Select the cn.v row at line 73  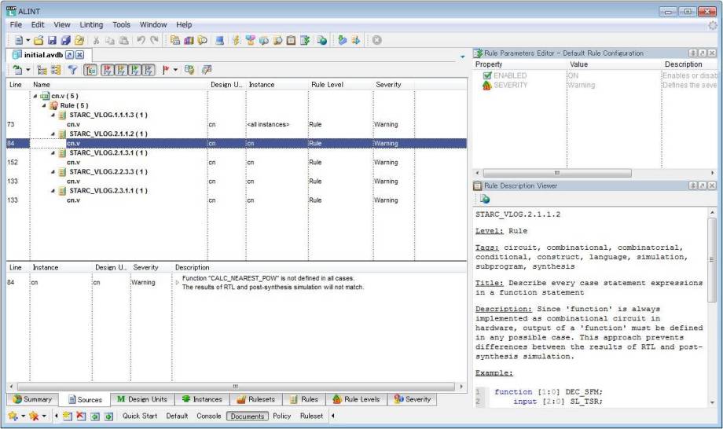(236, 125)
